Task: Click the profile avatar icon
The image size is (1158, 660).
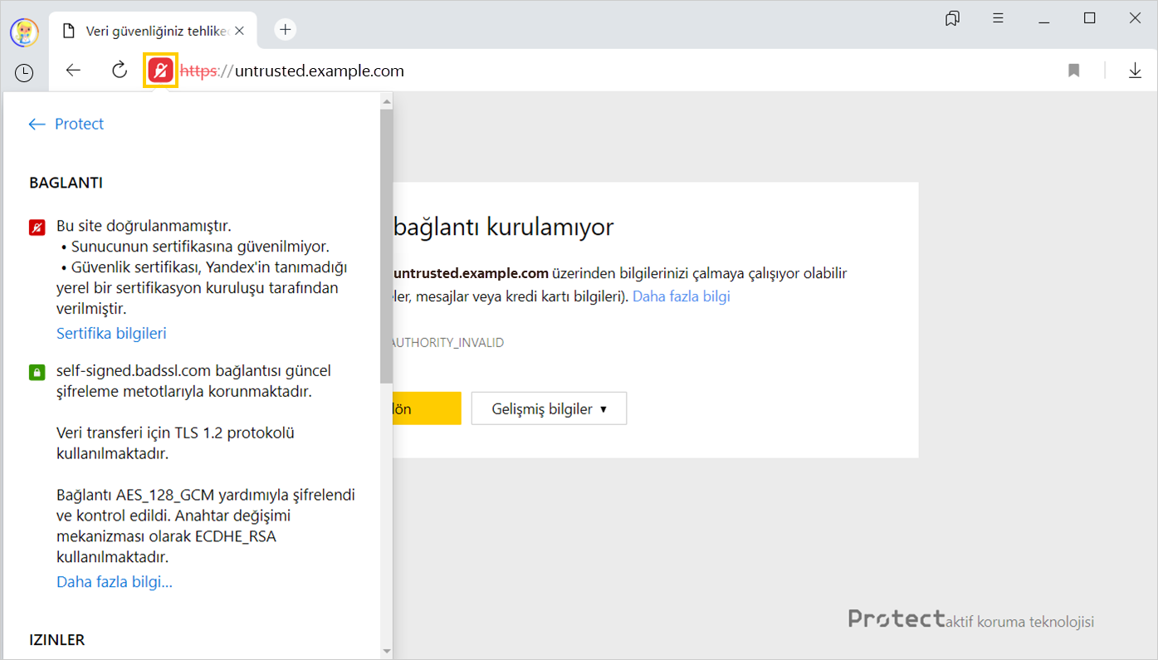Action: (23, 32)
